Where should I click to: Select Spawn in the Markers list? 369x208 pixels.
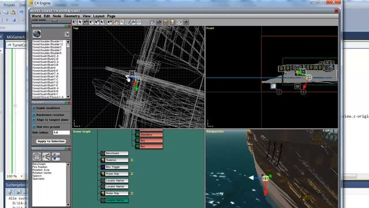click(37, 176)
